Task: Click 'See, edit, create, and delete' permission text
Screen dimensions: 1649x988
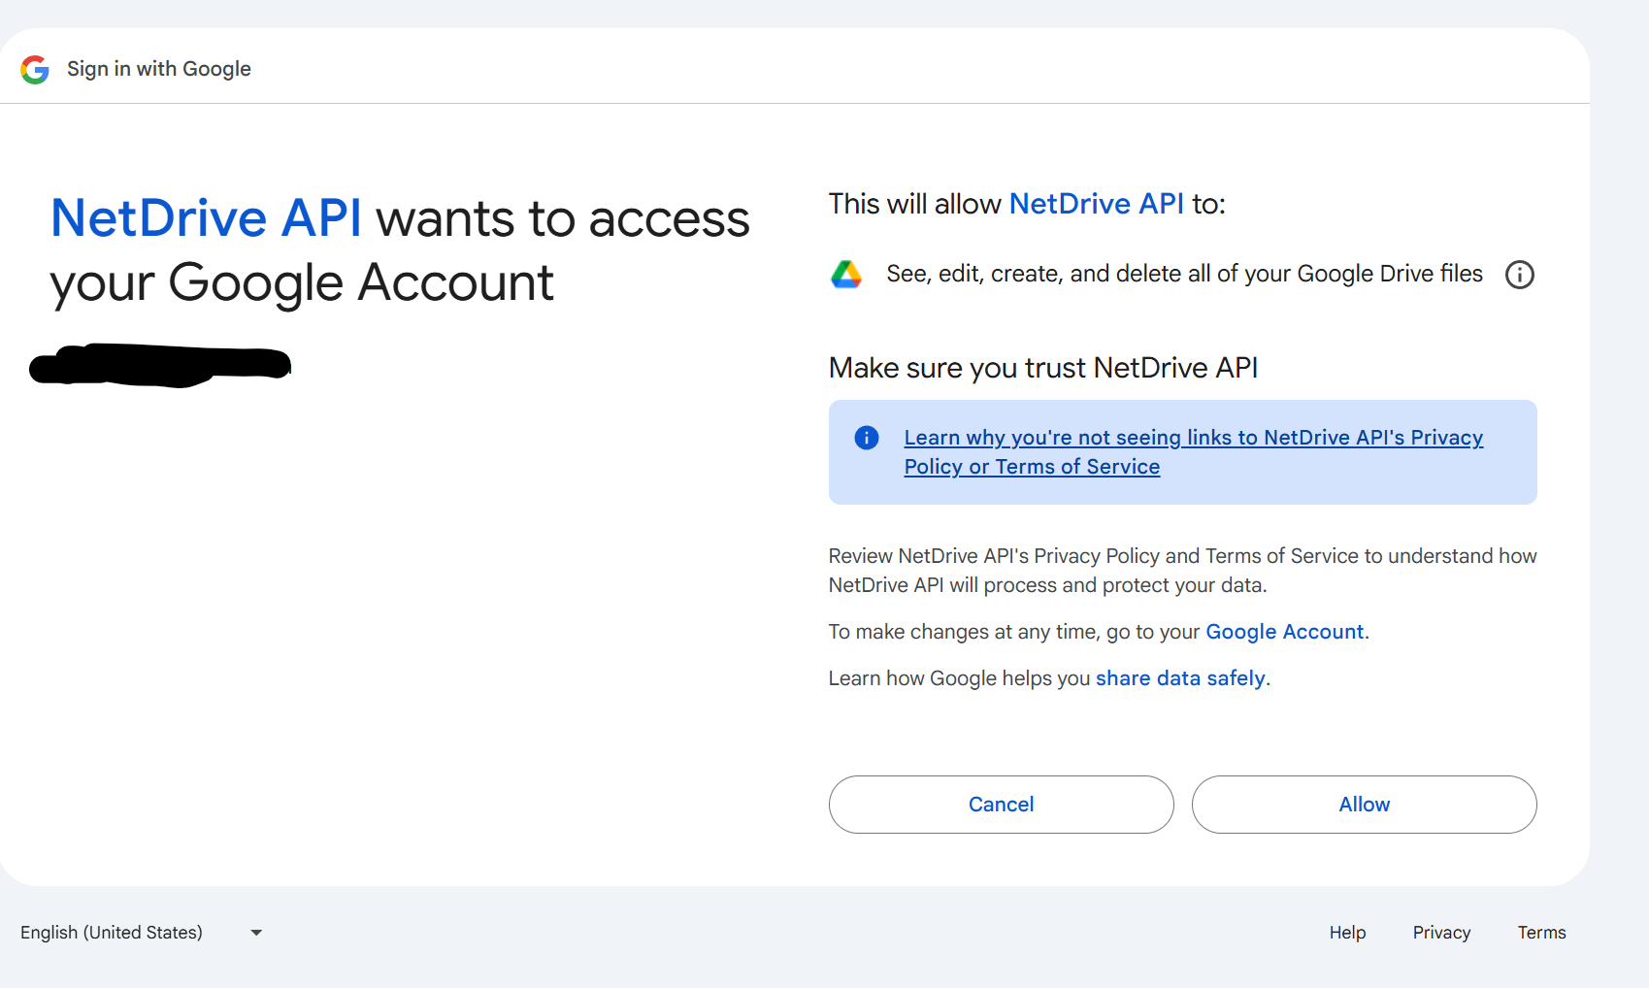Action: pyautogui.click(x=1184, y=275)
